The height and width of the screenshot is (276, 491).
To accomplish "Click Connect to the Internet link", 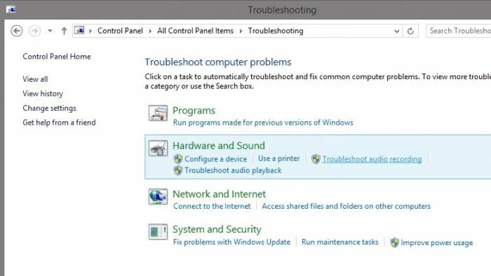I will (x=212, y=206).
